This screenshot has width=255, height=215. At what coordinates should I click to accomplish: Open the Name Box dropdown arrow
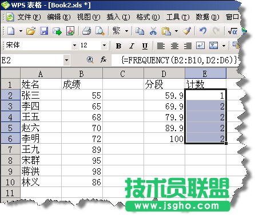[66, 60]
